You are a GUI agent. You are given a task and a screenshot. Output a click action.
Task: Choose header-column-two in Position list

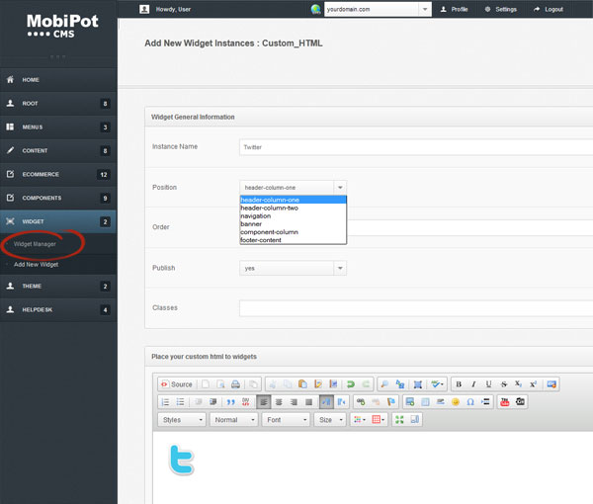click(x=294, y=208)
